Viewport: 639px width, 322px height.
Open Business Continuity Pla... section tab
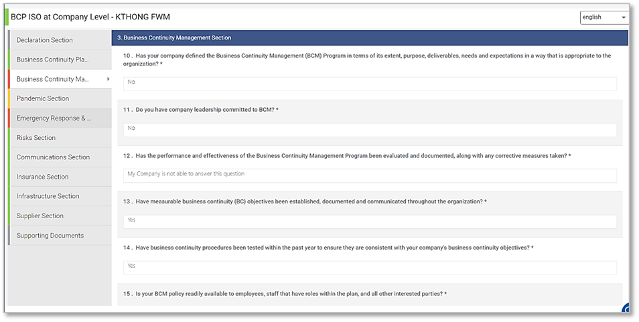point(60,60)
